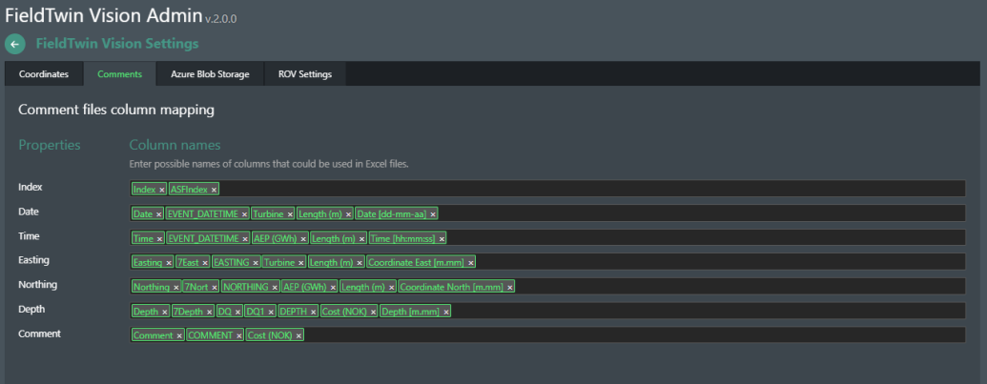Screen dimensions: 987x384
Task: Open the ROV Settings tab
Action: click(x=304, y=74)
